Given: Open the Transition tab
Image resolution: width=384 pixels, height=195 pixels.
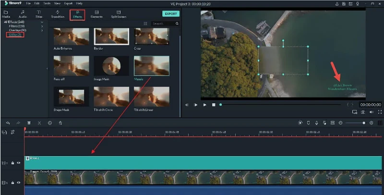Looking at the screenshot, I should coord(58,14).
